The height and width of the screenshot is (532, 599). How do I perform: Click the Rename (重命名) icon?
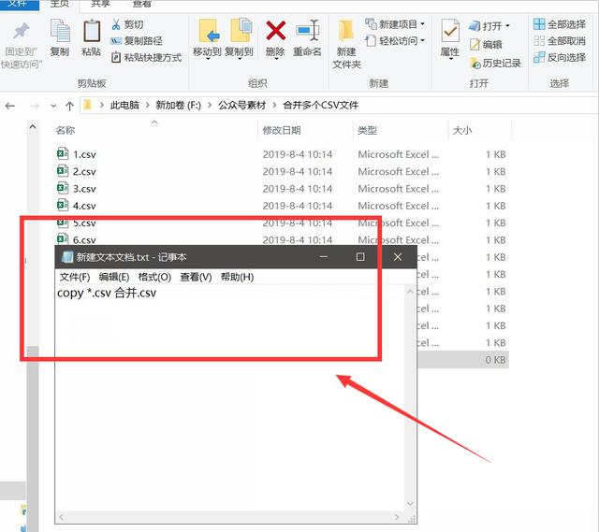[307, 39]
